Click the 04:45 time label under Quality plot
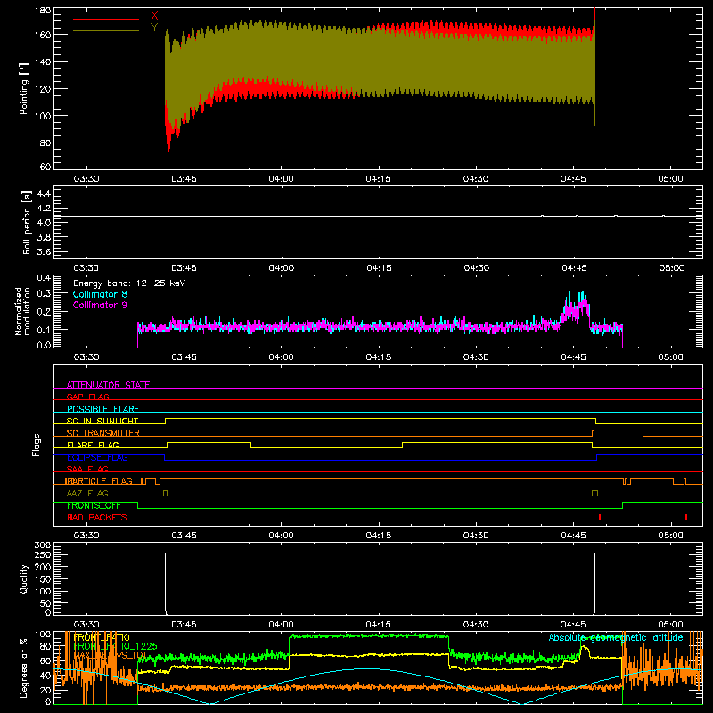Viewport: 713px width, 713px height. coord(573,625)
